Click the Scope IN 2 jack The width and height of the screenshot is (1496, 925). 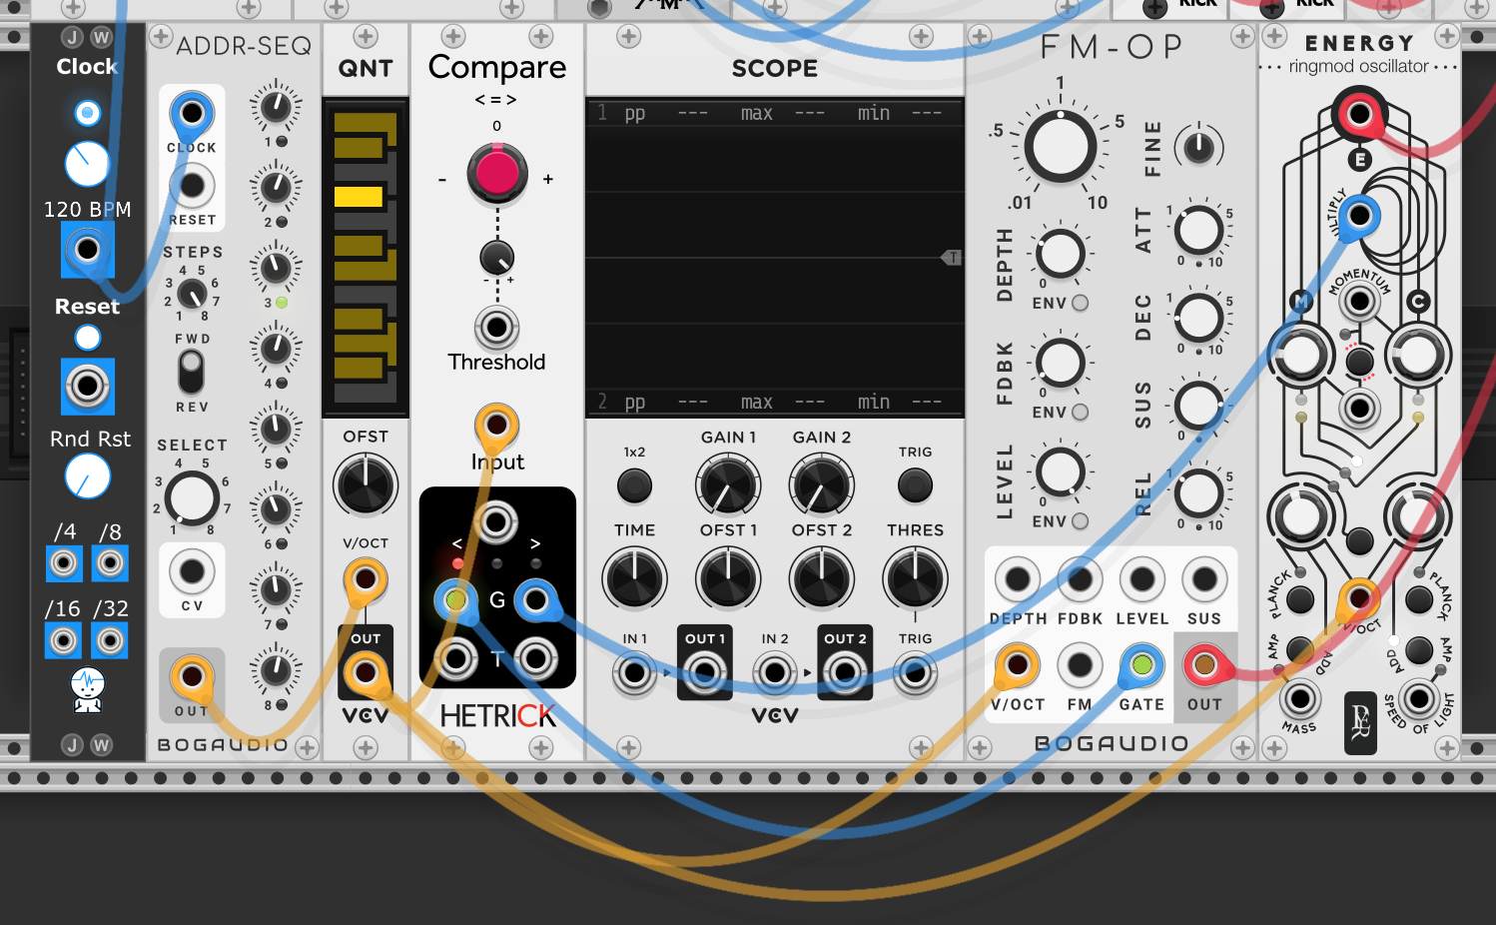point(775,672)
